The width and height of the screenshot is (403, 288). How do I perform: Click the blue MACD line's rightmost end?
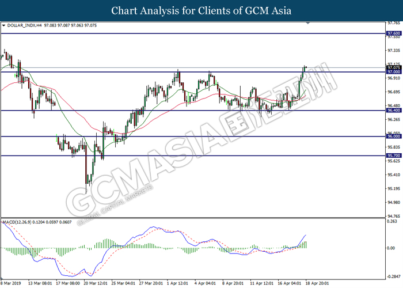tap(306, 235)
